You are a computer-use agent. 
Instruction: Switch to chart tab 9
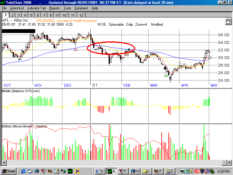57,15
